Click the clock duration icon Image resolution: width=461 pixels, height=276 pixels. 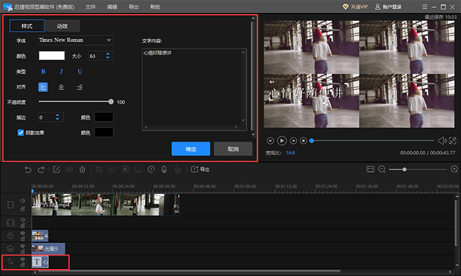(151, 170)
